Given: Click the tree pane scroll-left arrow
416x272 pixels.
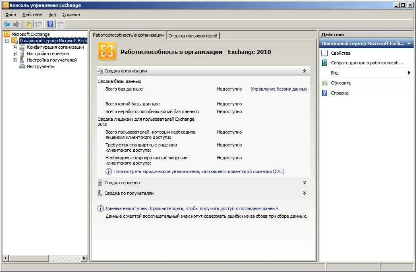Looking at the screenshot, I should 6,258.
